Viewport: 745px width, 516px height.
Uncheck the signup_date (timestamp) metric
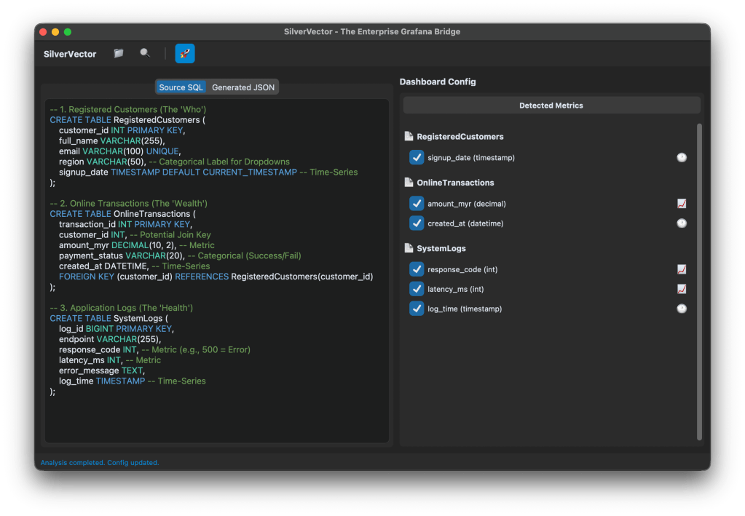417,157
